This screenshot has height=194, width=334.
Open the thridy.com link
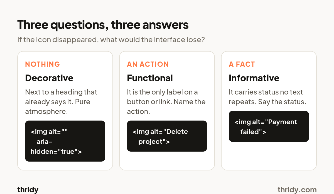pos(297,190)
